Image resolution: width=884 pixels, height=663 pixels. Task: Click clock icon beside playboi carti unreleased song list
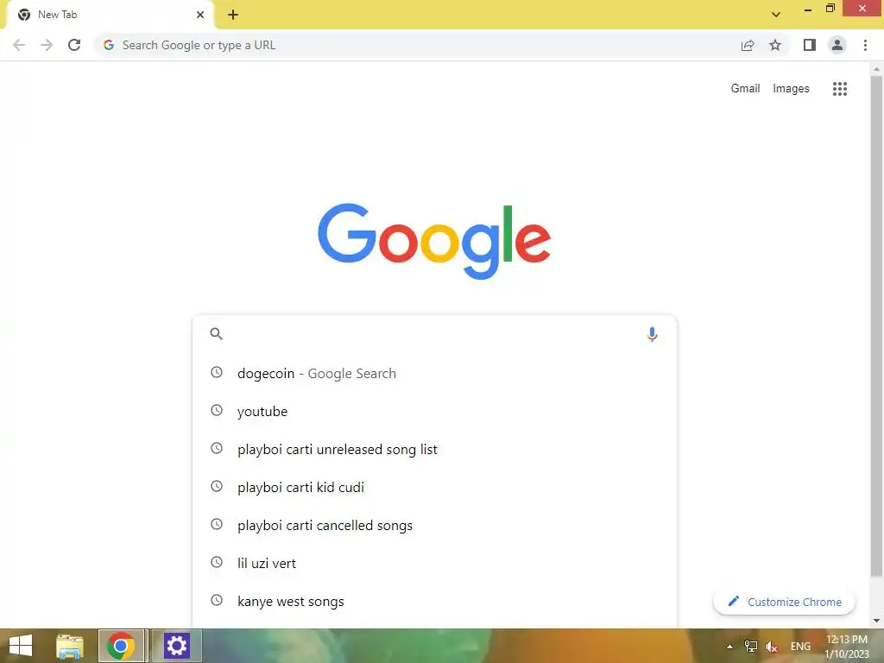(217, 448)
